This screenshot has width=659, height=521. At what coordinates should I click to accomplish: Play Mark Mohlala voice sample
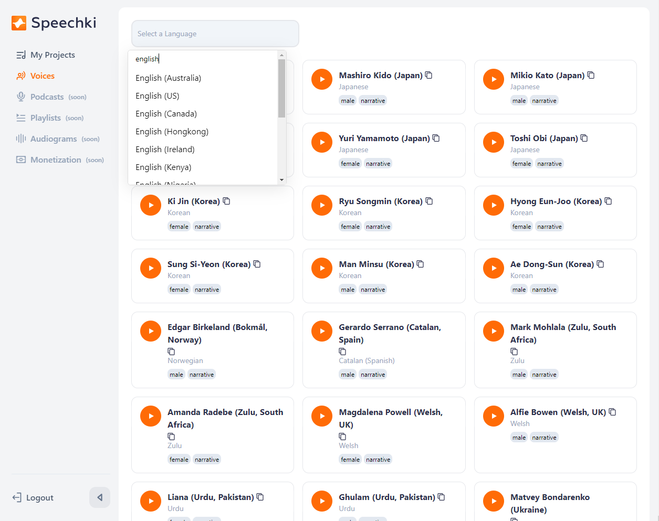coord(494,331)
